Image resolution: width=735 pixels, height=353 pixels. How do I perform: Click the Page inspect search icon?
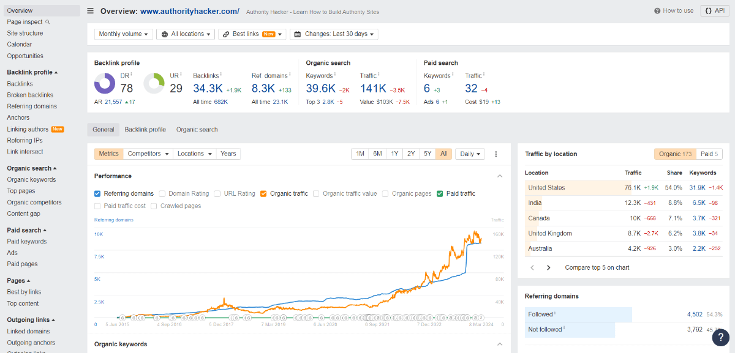click(48, 22)
